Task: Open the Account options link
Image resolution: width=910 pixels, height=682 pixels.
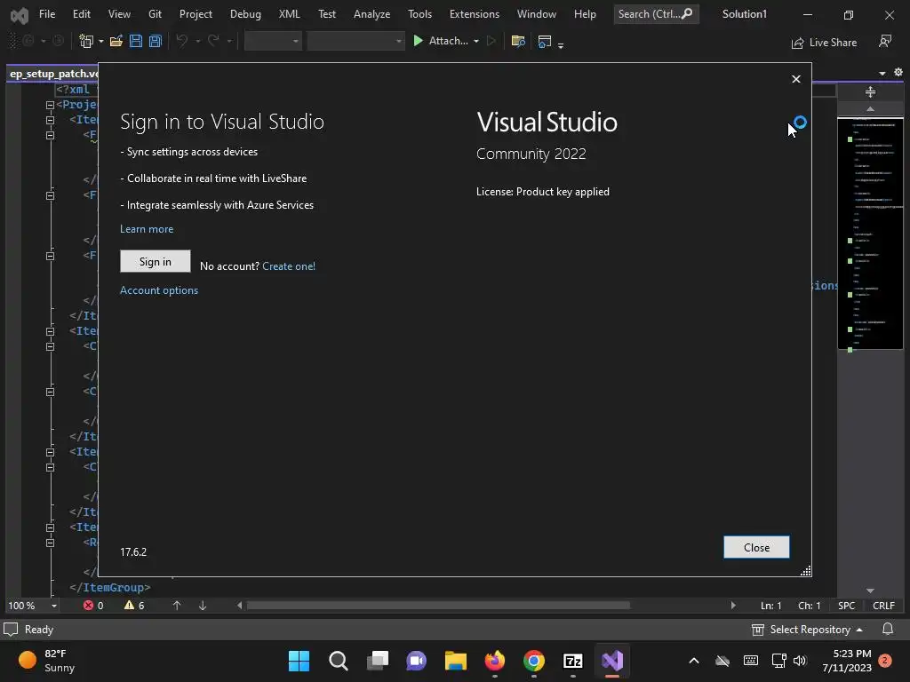Action: tap(159, 290)
